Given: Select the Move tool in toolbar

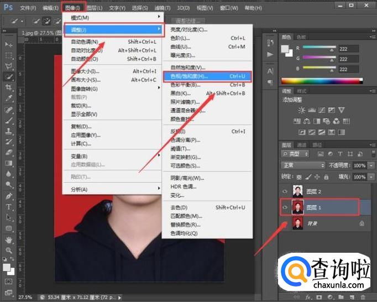Looking at the screenshot, I should coord(9,44).
